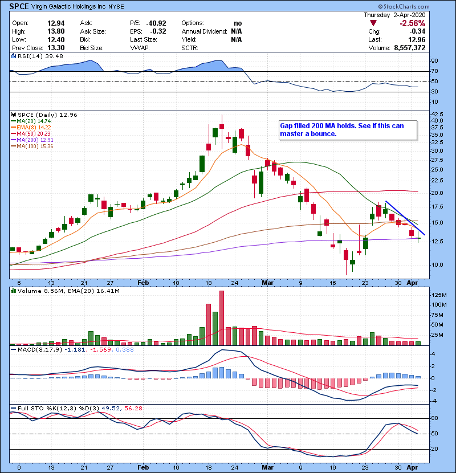Click the Yield label

pyautogui.click(x=189, y=39)
